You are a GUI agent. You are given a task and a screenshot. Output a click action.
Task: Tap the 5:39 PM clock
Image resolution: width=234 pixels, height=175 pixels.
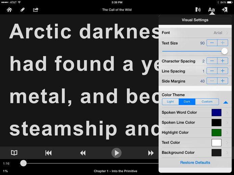click(117, 2)
